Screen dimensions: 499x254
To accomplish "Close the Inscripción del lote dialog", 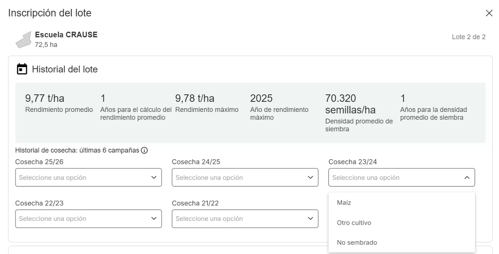I will 489,13.
